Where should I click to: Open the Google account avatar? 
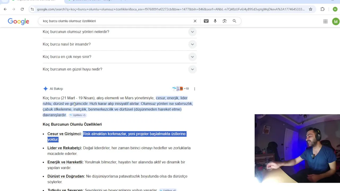[x=336, y=21]
